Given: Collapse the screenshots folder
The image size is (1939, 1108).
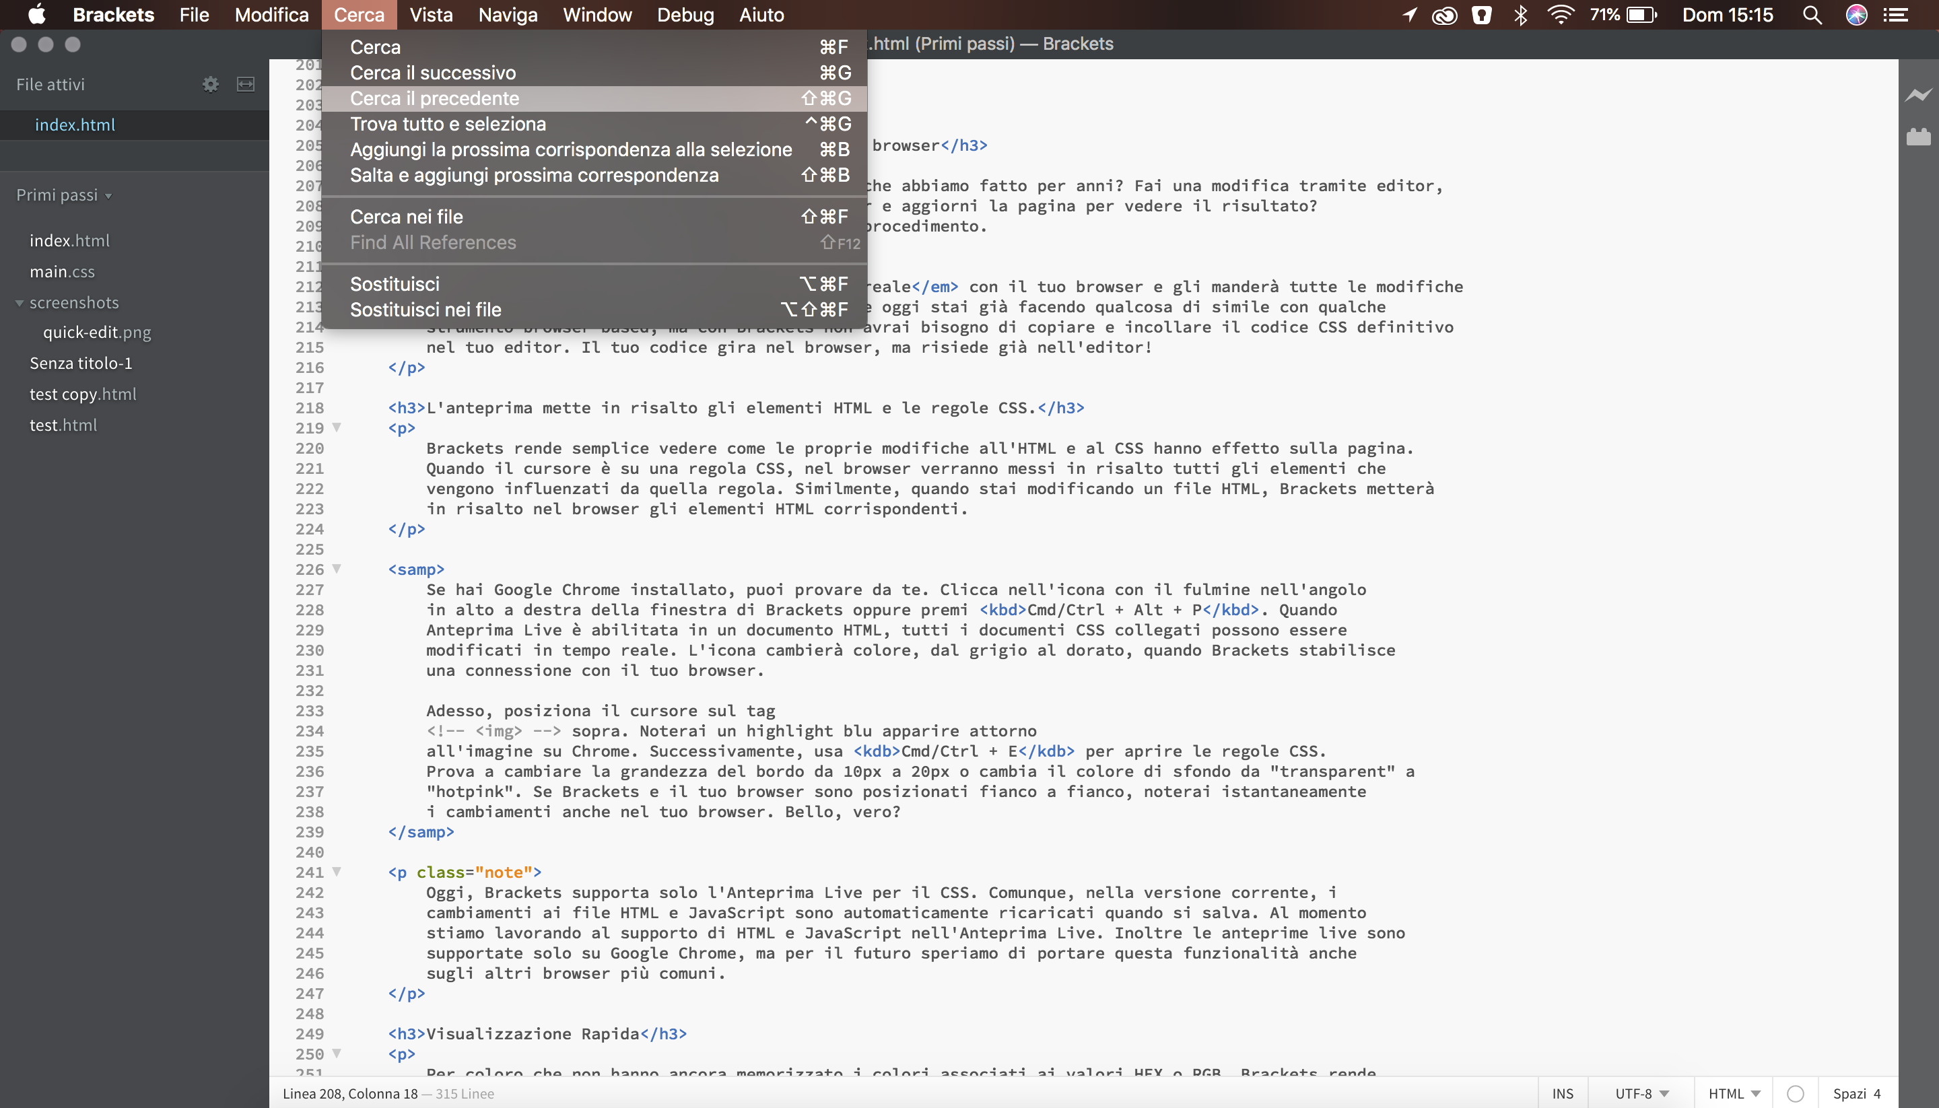Looking at the screenshot, I should point(20,303).
